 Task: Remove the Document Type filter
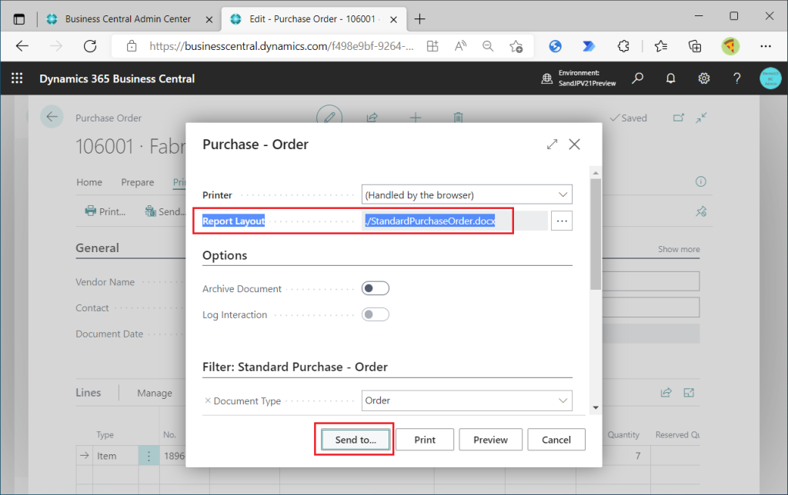click(x=208, y=400)
